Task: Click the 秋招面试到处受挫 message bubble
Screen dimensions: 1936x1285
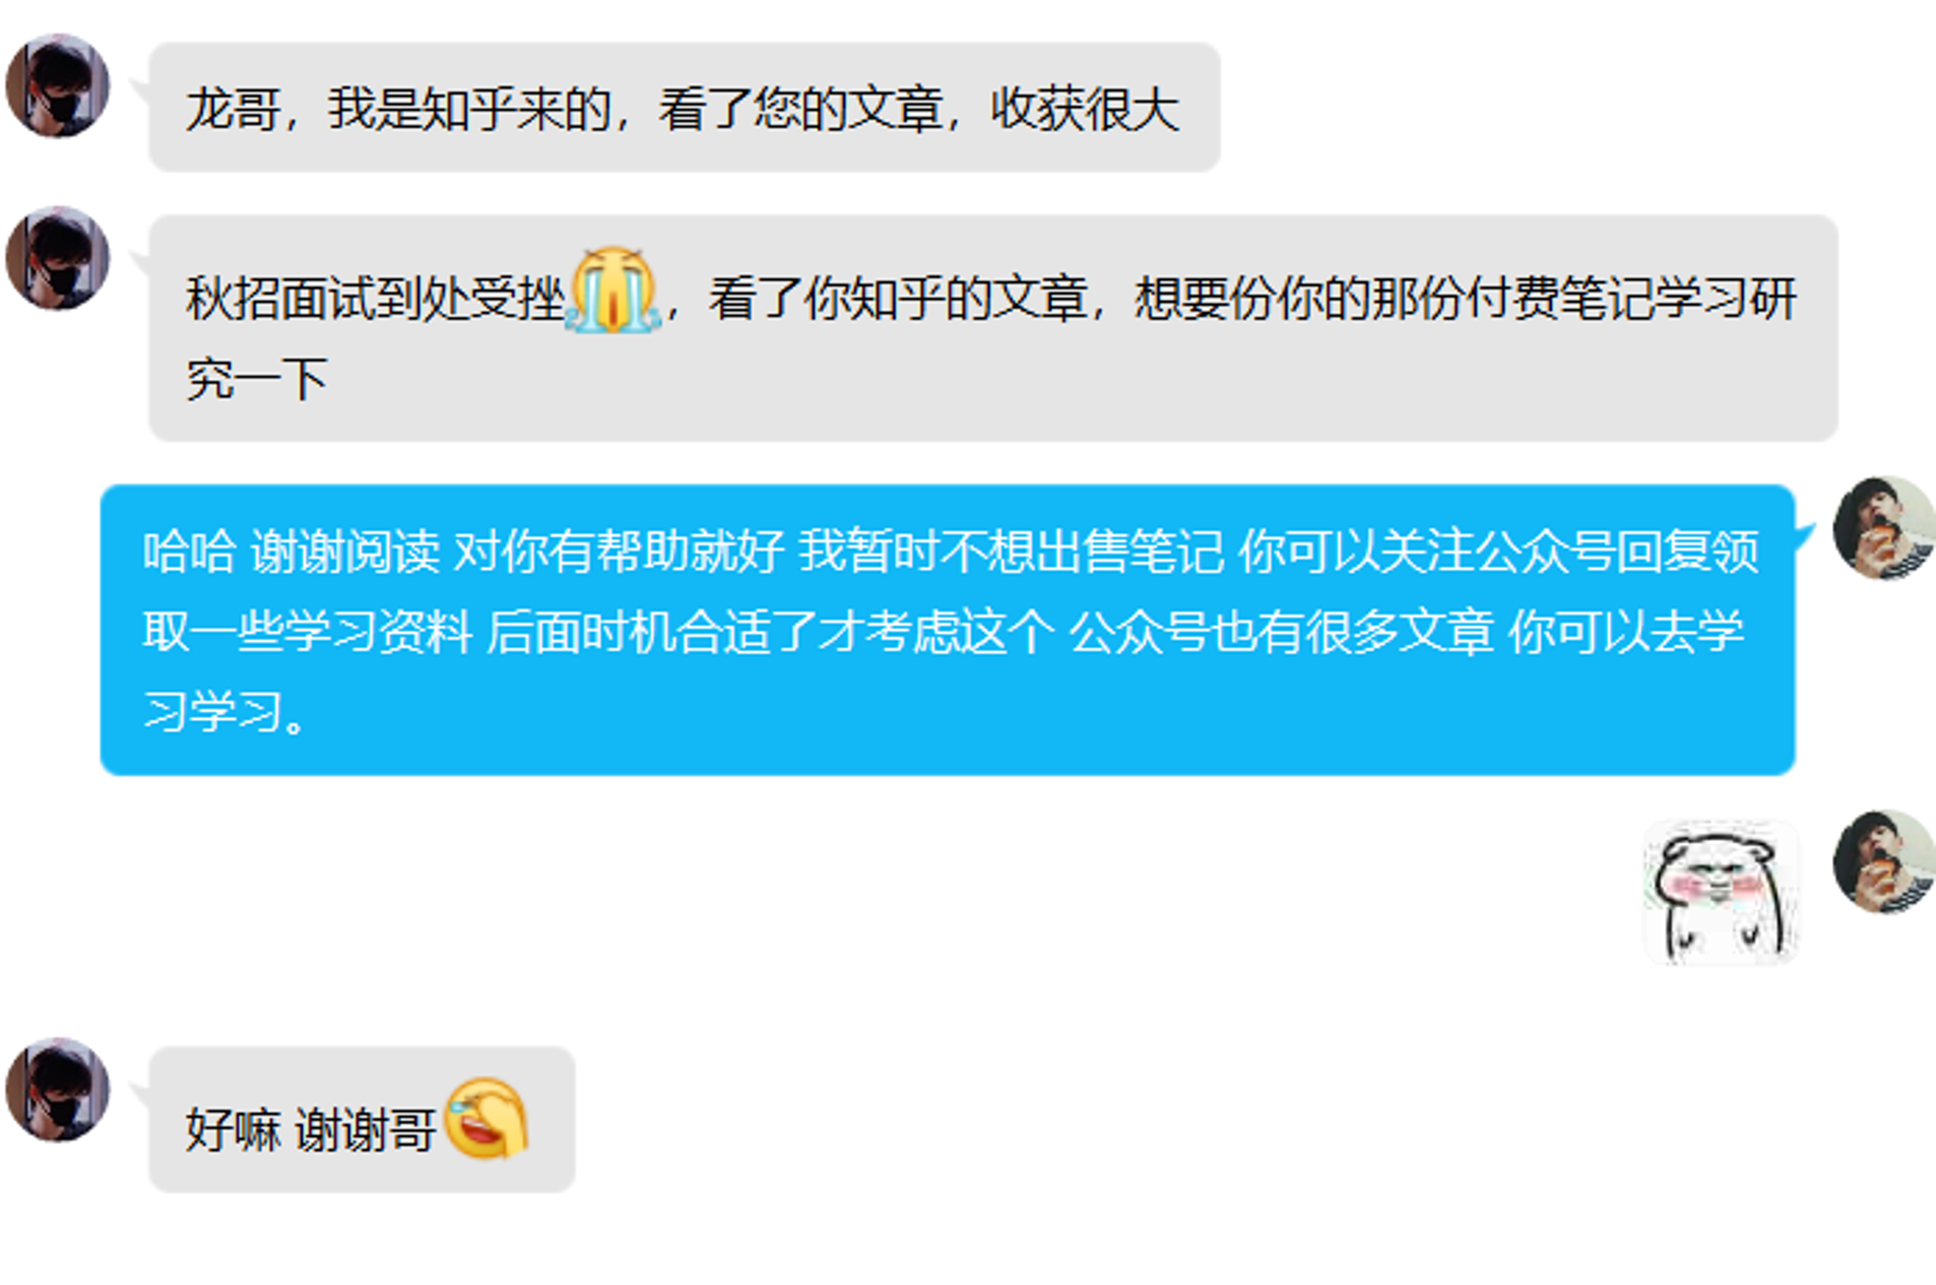Action: tap(993, 328)
